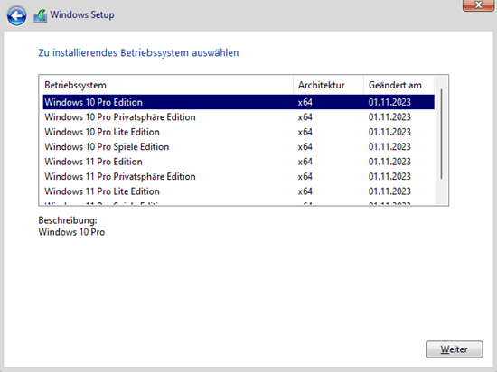Click heading Zu installierendes Betriebssystem auswählen
The width and height of the screenshot is (497, 372).
pos(138,52)
